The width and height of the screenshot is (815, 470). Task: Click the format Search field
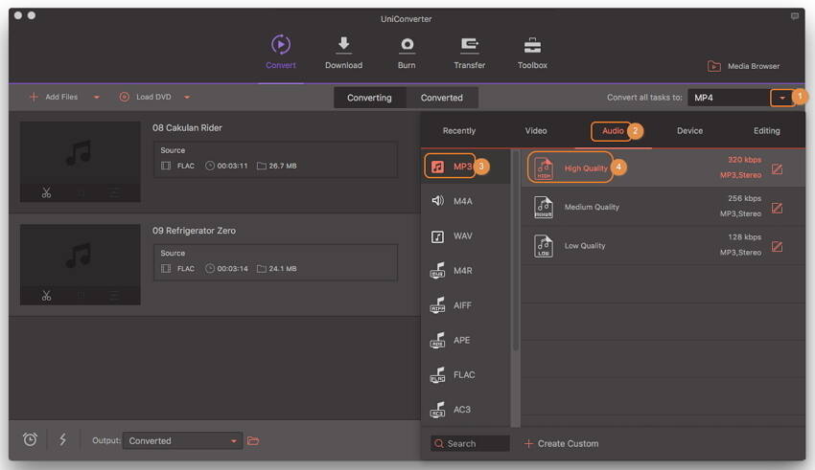[x=470, y=443]
